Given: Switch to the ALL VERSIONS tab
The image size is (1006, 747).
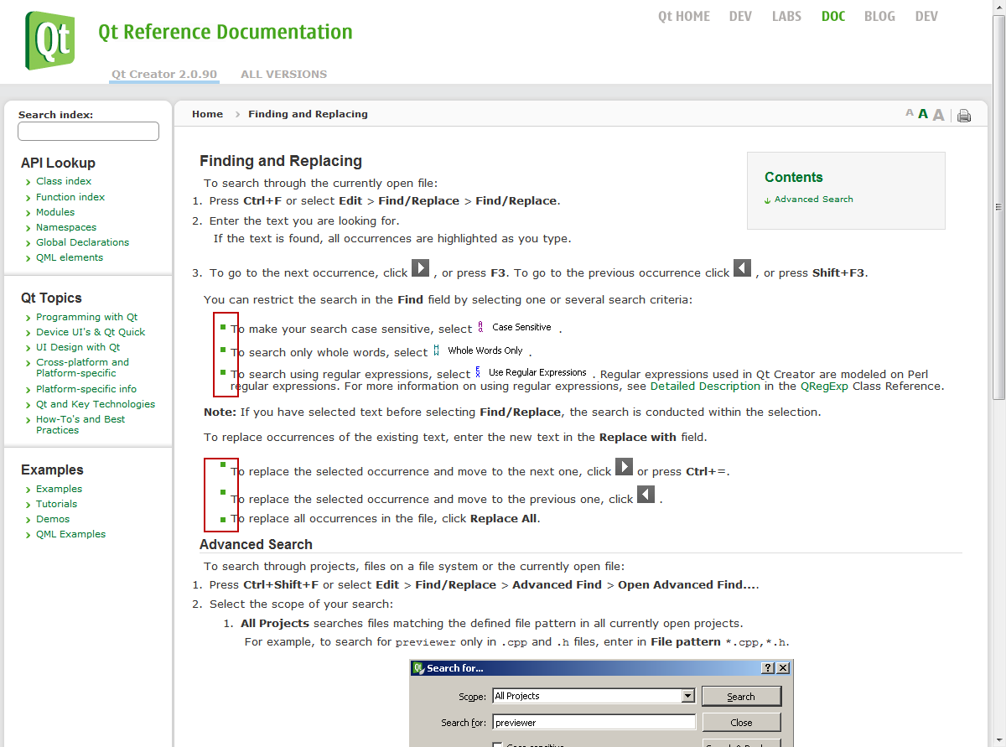Looking at the screenshot, I should coord(283,75).
